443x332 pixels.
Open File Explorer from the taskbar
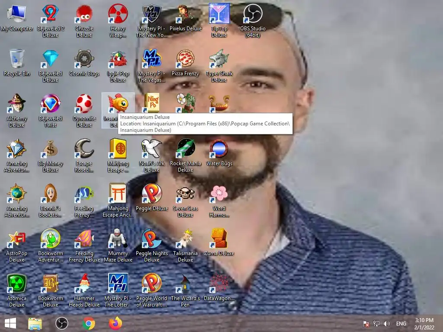click(35, 323)
